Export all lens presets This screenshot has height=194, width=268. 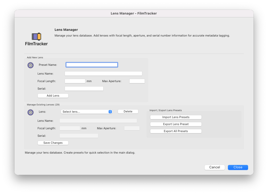click(x=176, y=131)
